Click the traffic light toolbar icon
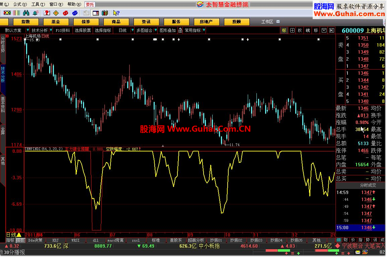Screen dimensions: 387x257 [x=7, y=13]
